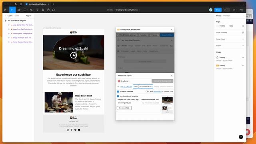This screenshot has height=144, width=256.
Task: Open the help question mark button
Action: [x=241, y=137]
